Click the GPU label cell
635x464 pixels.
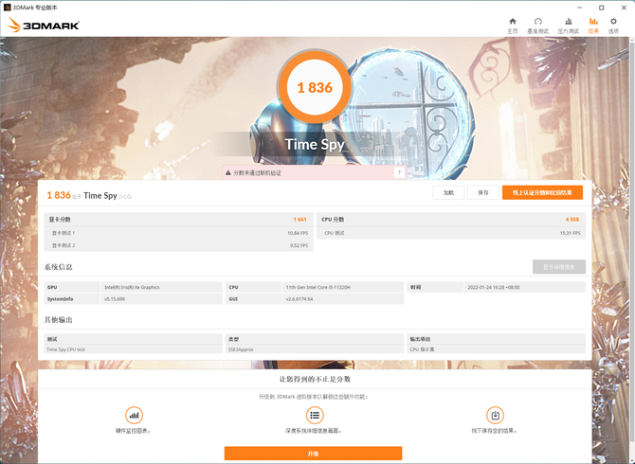tap(72, 287)
